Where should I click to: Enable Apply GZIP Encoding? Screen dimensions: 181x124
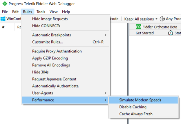click(65, 58)
